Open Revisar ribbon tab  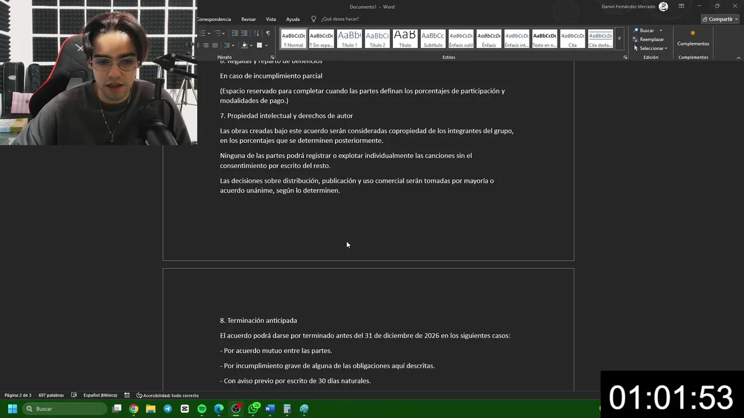pos(248,19)
